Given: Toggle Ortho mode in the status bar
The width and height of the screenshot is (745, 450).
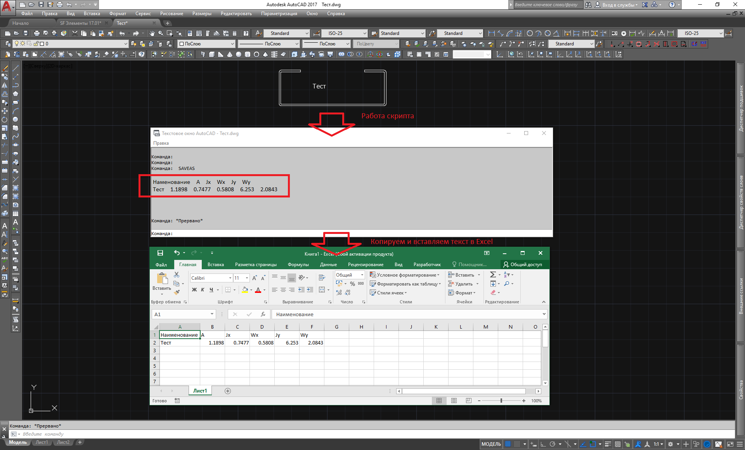Looking at the screenshot, I should 543,444.
